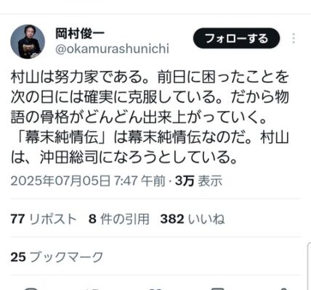
Task: Open the three-dot more options menu
Action: [x=294, y=38]
